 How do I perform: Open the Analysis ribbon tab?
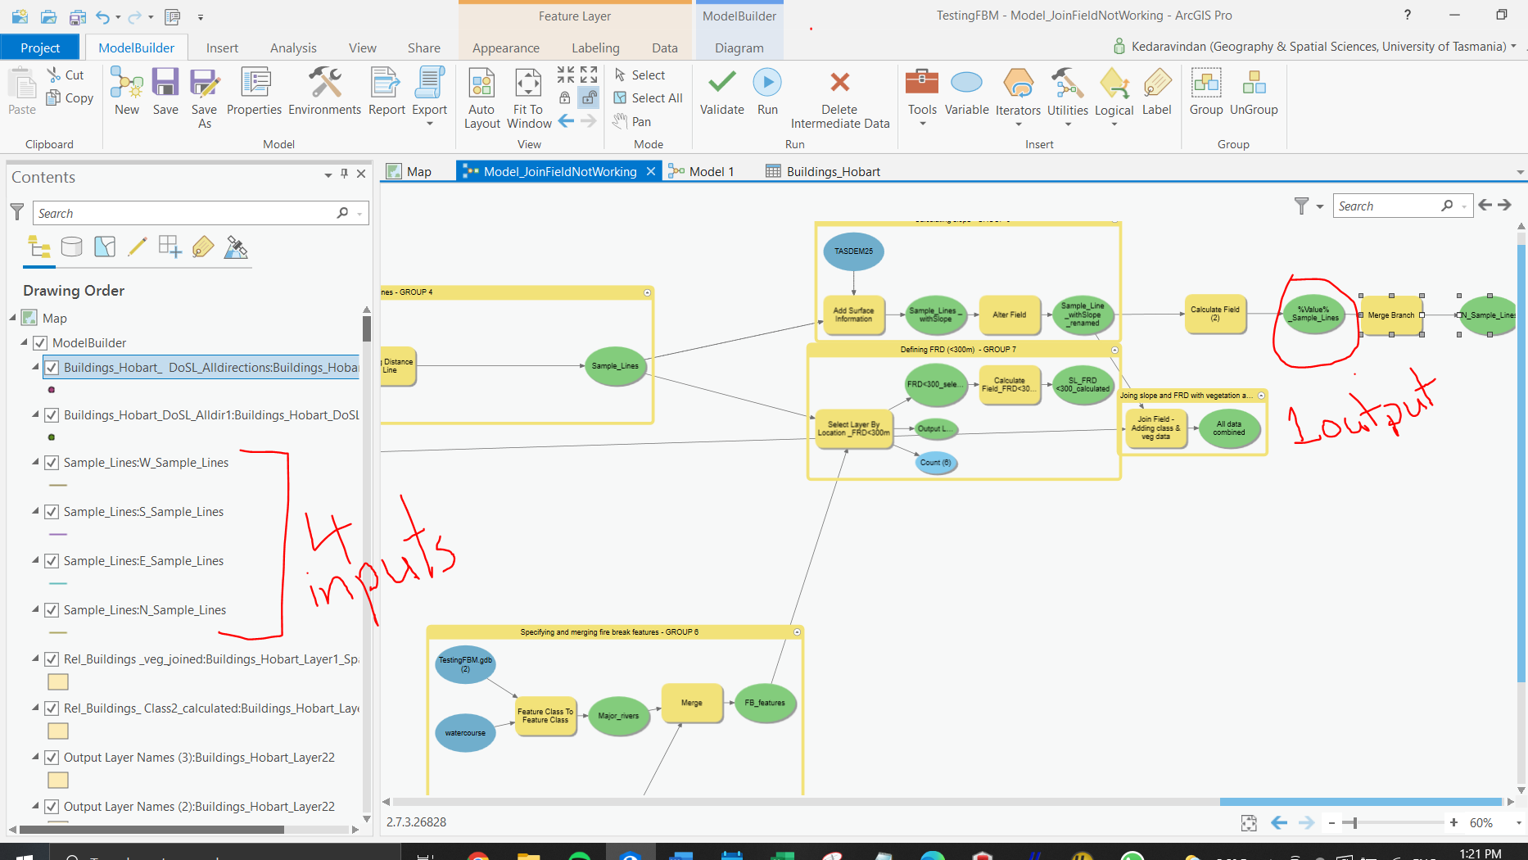coord(292,48)
